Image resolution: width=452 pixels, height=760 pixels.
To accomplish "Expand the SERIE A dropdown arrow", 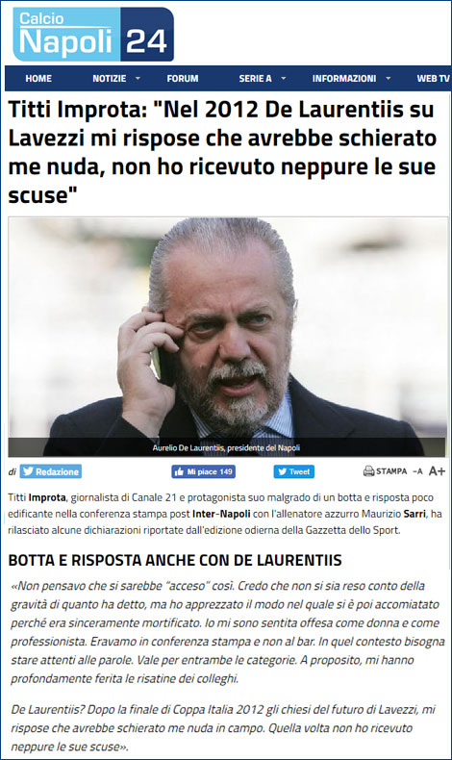I will 284,79.
